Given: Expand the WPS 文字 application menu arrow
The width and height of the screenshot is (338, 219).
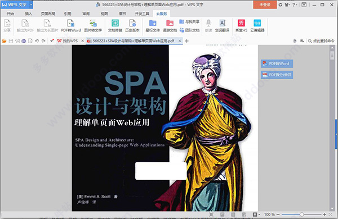Looking at the screenshot, I should [31, 4].
